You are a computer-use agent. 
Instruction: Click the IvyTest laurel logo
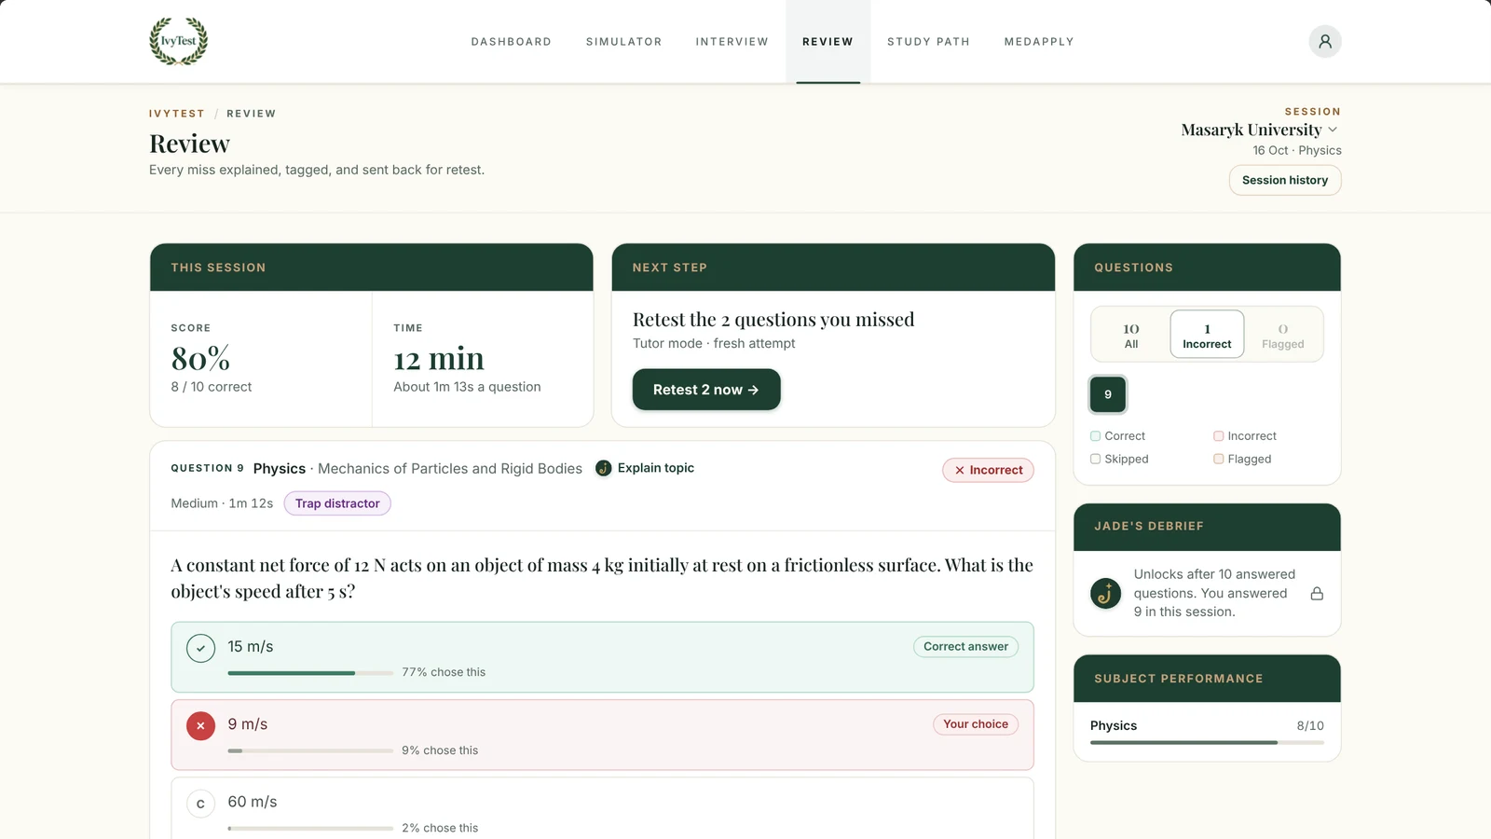pos(179,41)
